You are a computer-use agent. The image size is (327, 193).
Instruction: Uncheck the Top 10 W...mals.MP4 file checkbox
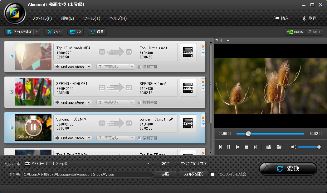tap(12, 56)
